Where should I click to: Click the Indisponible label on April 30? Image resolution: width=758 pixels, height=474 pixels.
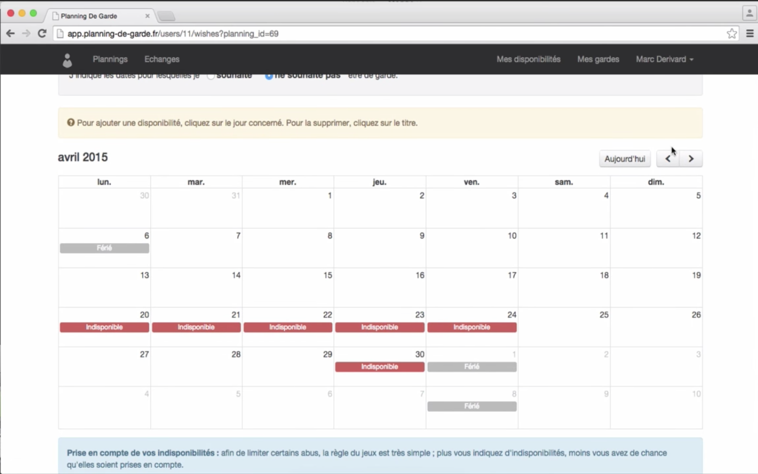(x=379, y=367)
